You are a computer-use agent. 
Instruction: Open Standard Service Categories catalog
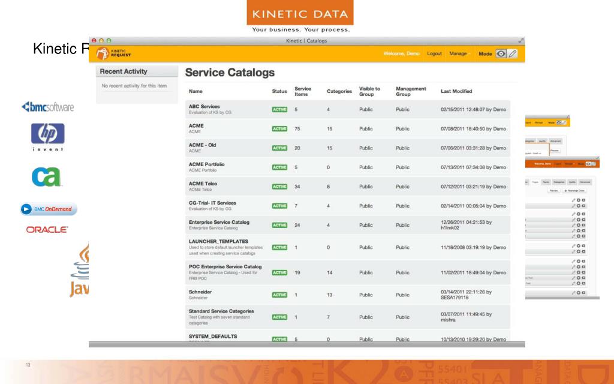pos(221,311)
